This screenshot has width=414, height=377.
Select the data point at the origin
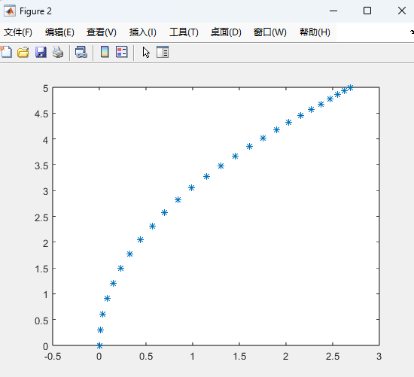coord(99,345)
